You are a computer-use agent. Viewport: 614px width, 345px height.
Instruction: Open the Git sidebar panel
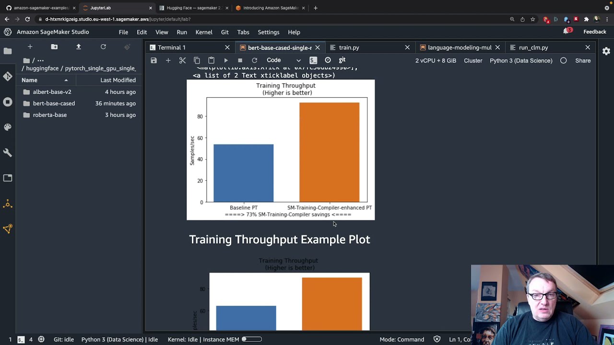coord(8,76)
